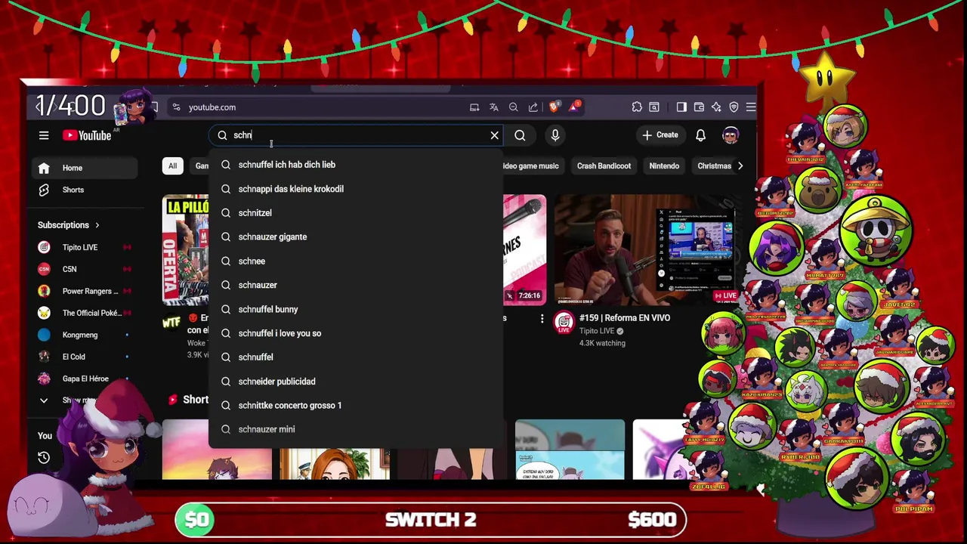Open the three-dot menu beside video title
This screenshot has height=544, width=967.
coord(542,319)
